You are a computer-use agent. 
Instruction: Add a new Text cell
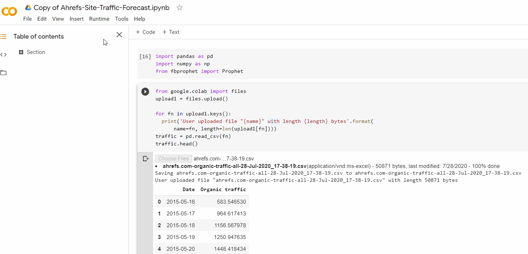[x=171, y=32]
